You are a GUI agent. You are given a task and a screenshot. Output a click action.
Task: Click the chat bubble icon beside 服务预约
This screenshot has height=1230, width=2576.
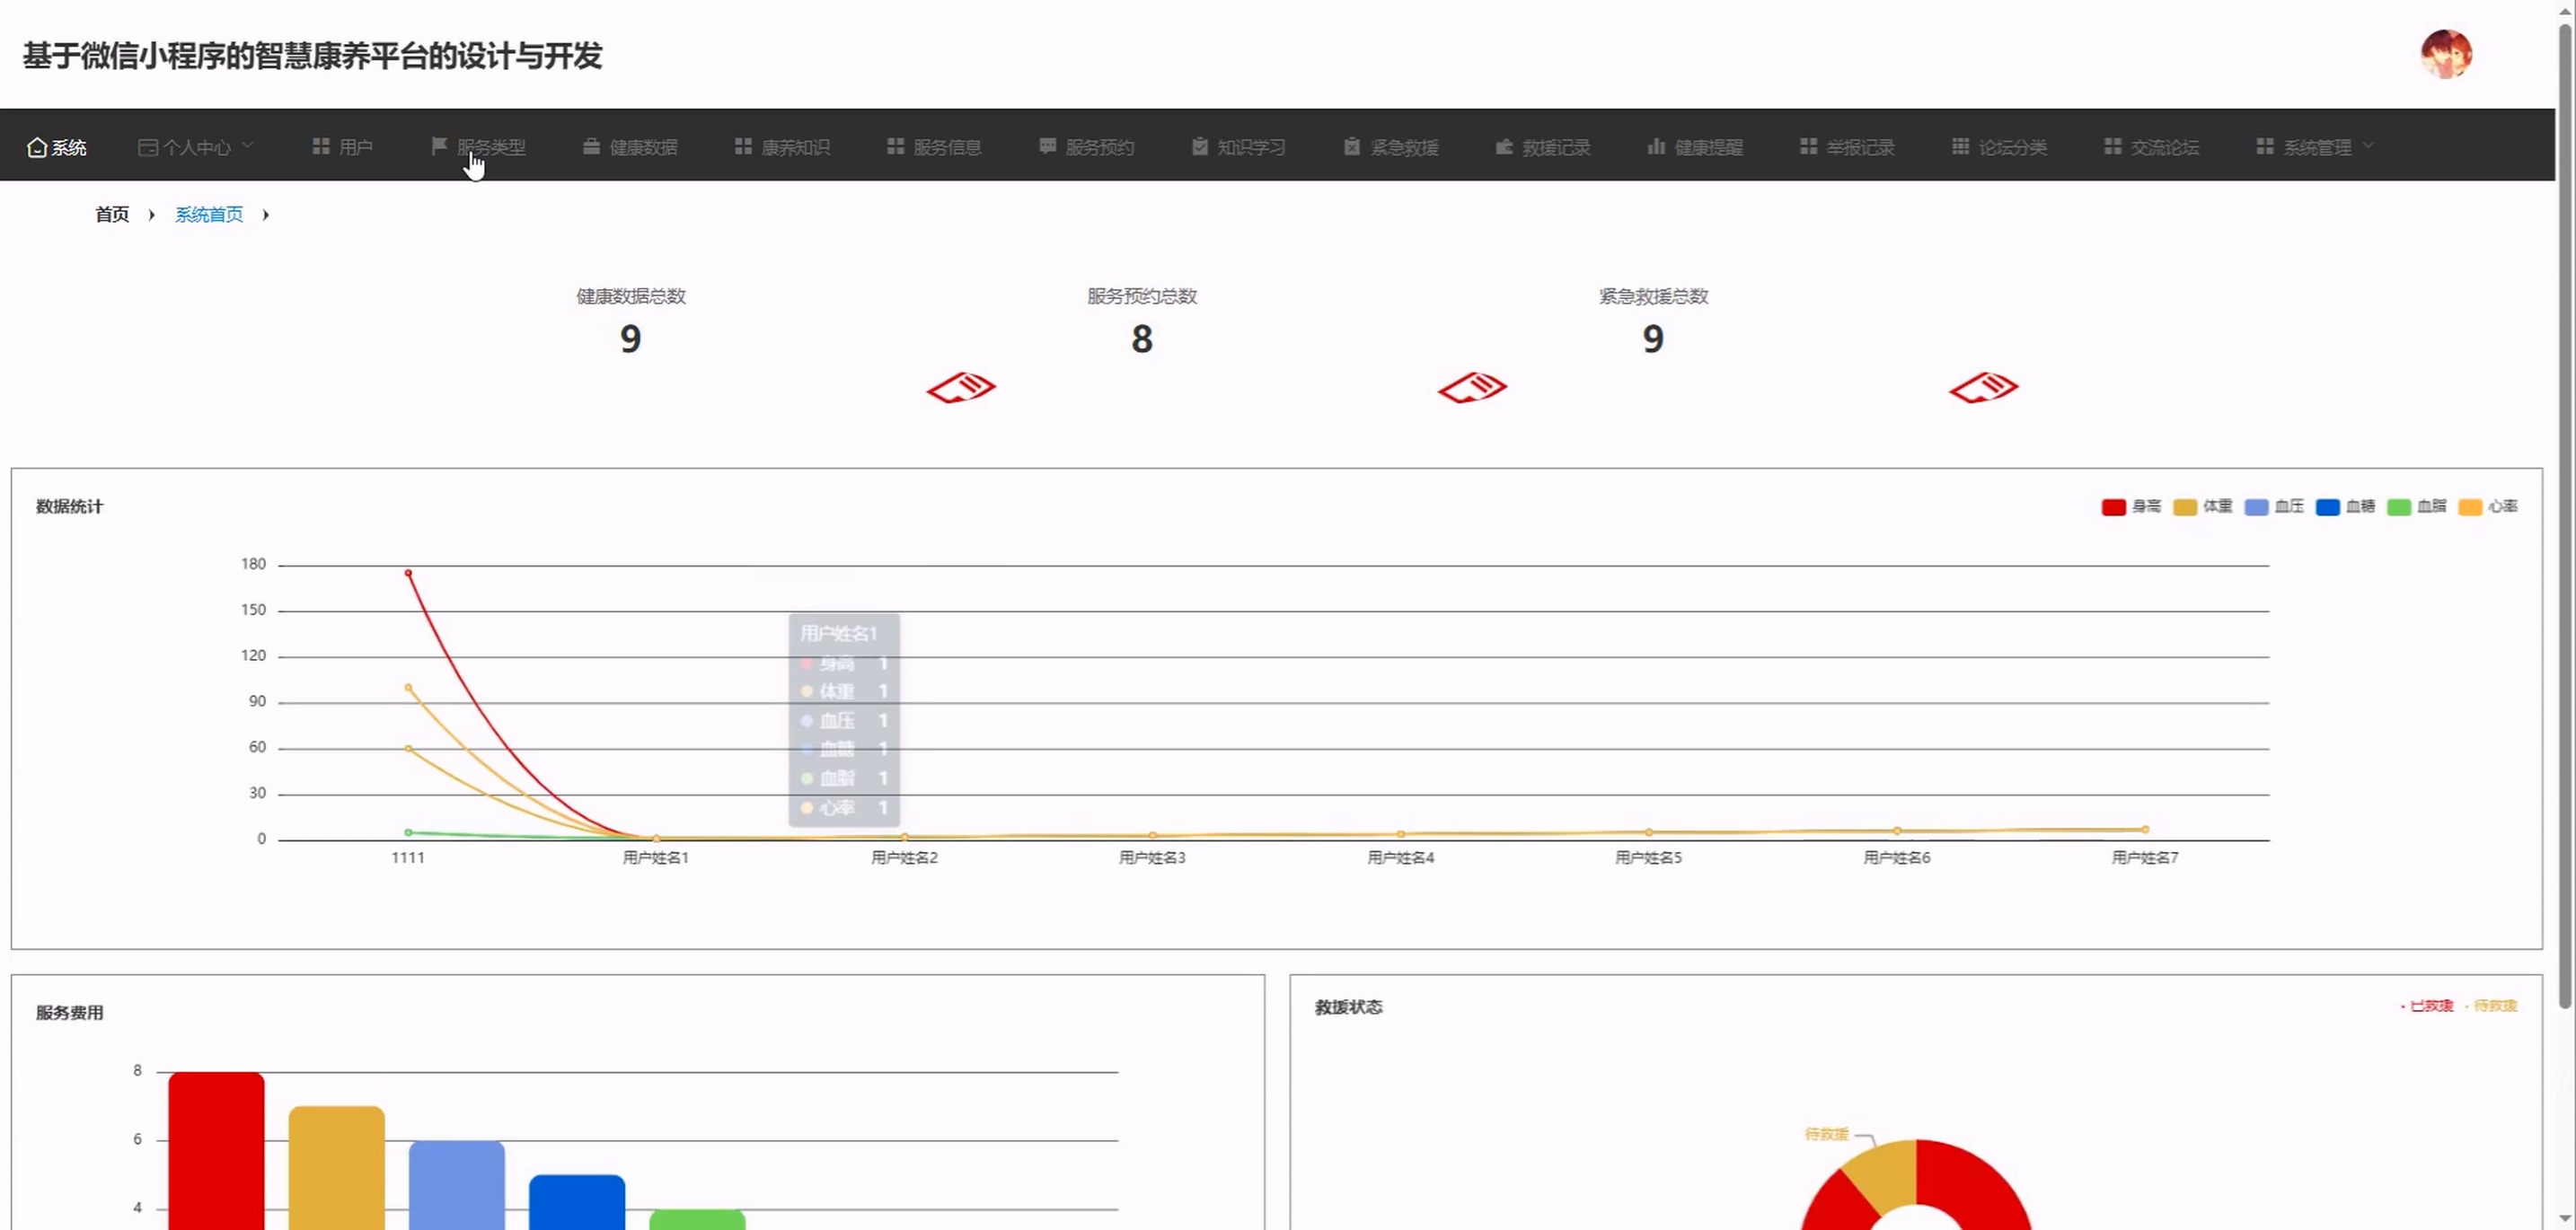(1047, 147)
